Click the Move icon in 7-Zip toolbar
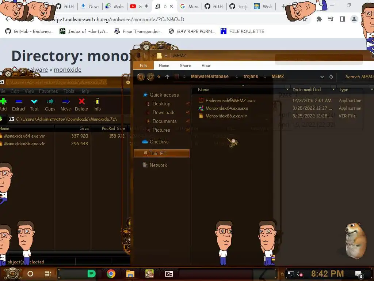 (x=66, y=105)
